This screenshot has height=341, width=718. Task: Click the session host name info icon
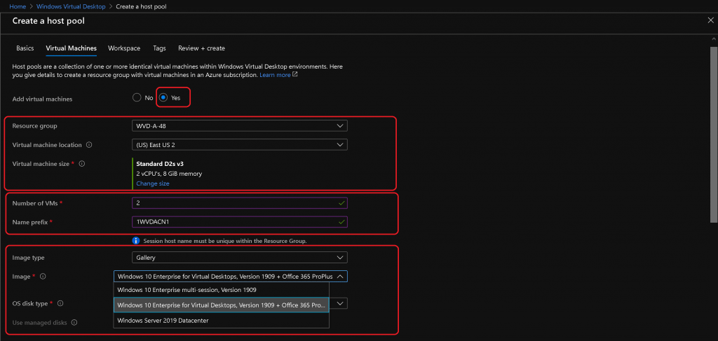[x=135, y=240]
